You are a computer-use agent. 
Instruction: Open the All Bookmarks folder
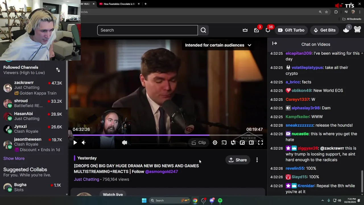[352, 19]
